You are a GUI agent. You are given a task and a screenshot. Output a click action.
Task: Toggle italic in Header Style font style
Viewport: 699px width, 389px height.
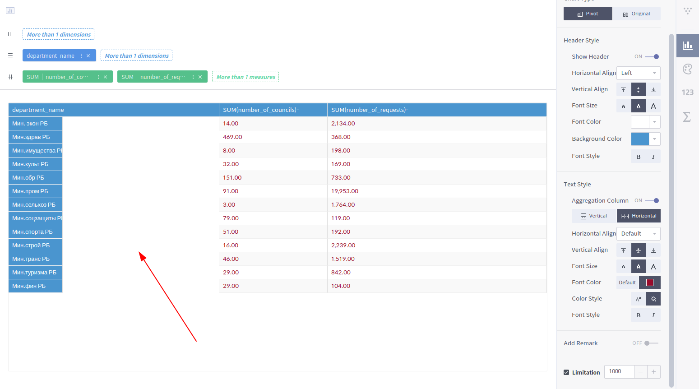653,157
